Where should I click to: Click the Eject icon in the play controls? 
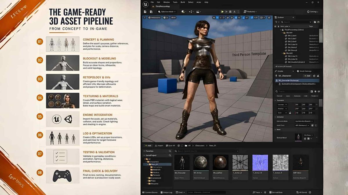pos(234,12)
